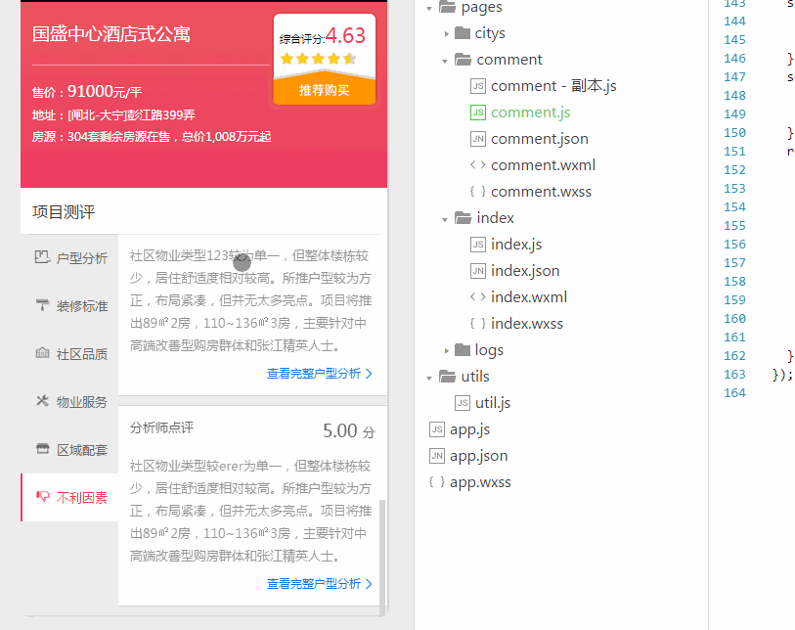
Task: Collapse the pages folder arrow
Action: 429,8
